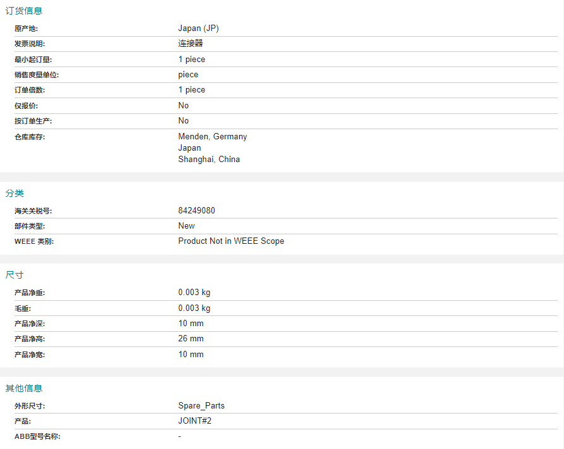Select the Japan (JP) origin value

point(199,28)
